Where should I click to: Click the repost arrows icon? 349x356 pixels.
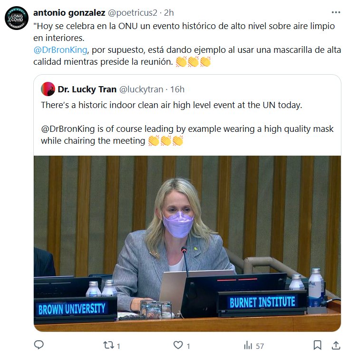[108, 346]
